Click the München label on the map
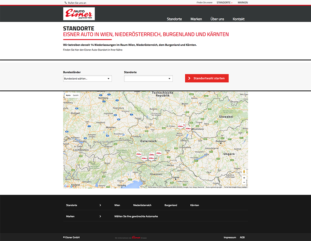This screenshot has width=311, height=241. 111,127
